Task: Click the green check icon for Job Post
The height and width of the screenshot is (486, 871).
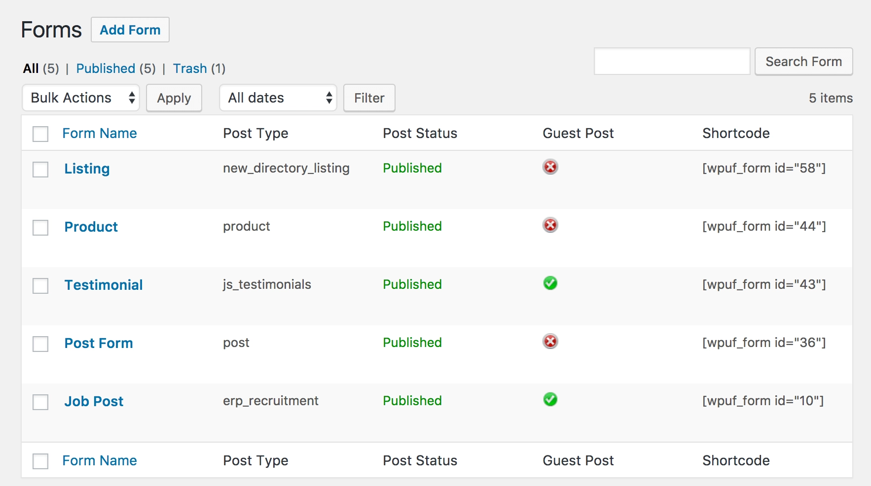Action: coord(550,400)
